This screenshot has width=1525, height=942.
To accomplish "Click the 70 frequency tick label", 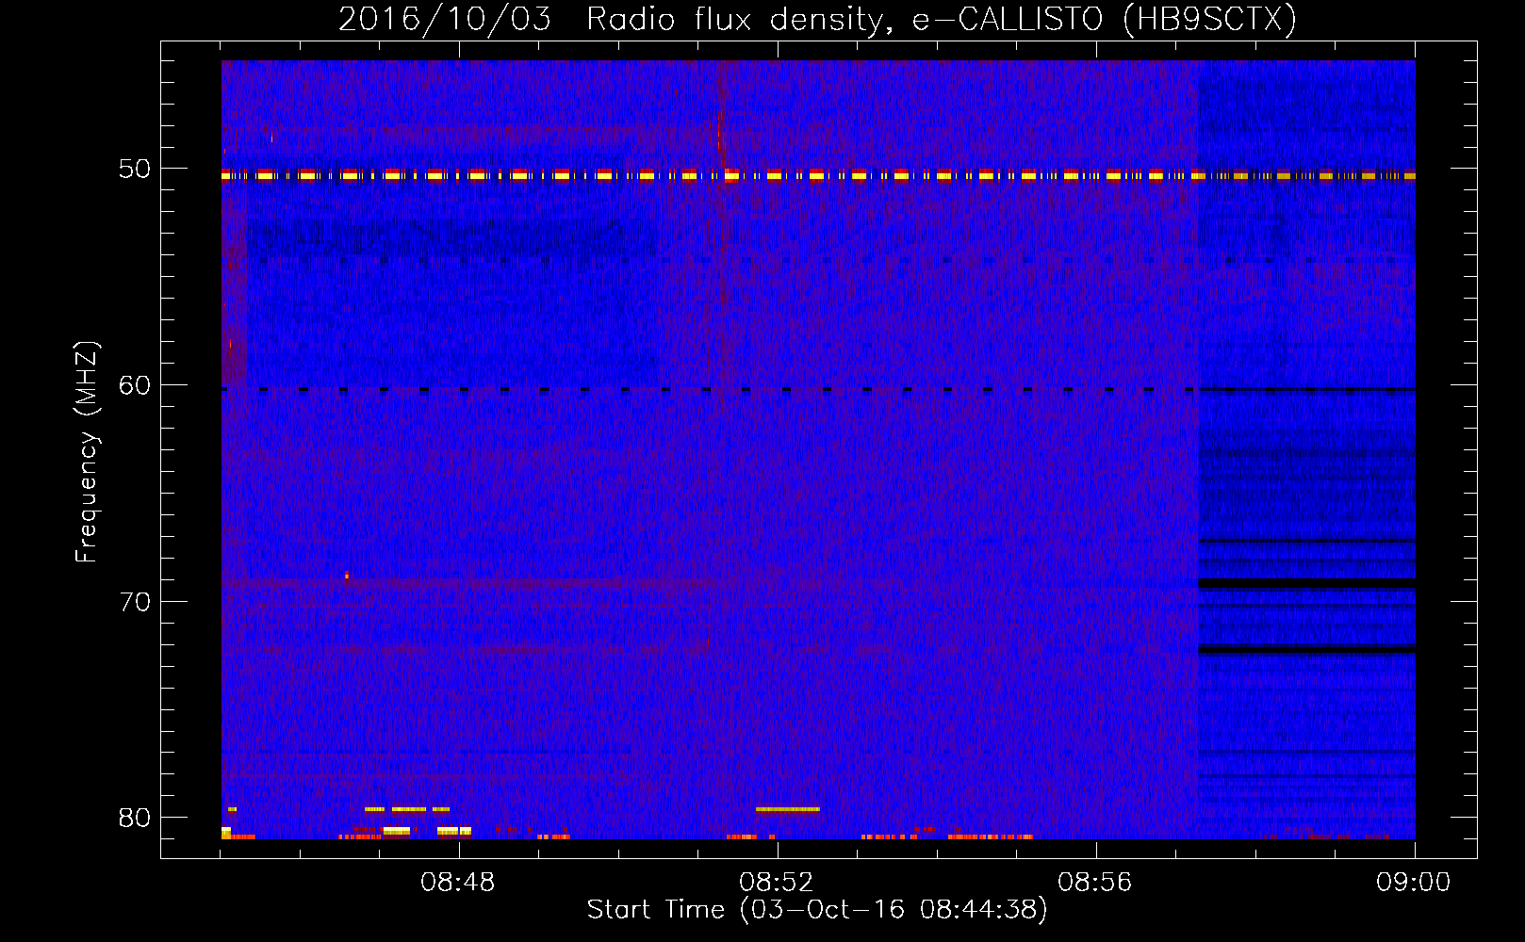I will 135,602.
